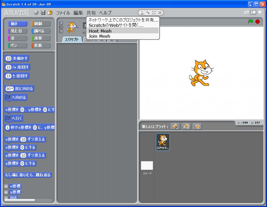267x207 pixels.
Task: Click the red stop sign
Action: coord(257,22)
